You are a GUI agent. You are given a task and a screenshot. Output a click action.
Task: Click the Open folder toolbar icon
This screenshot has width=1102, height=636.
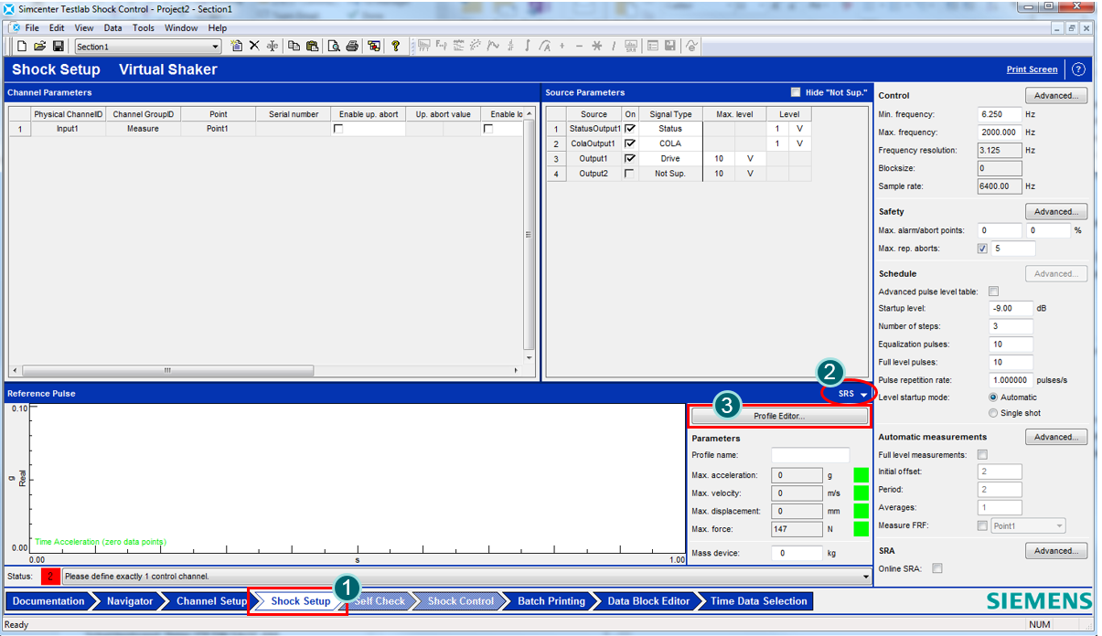coord(39,46)
